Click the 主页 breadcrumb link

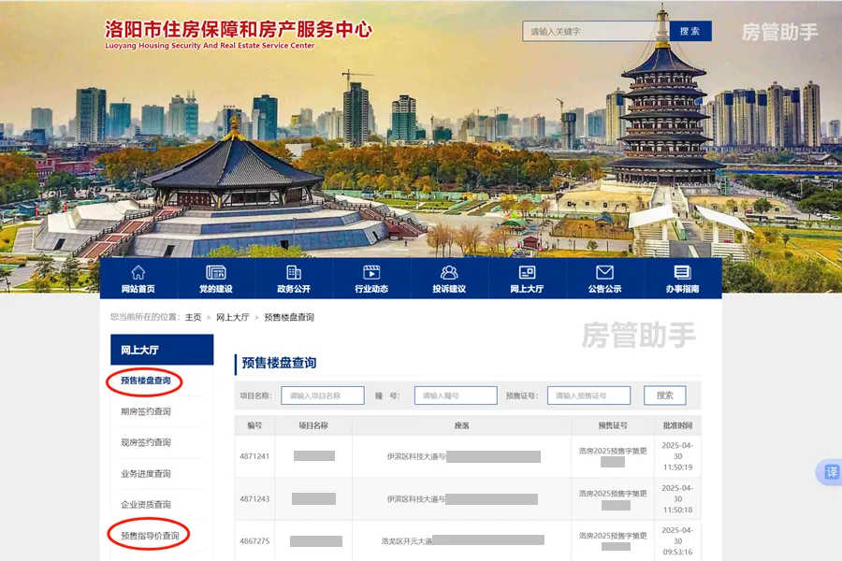pyautogui.click(x=193, y=318)
